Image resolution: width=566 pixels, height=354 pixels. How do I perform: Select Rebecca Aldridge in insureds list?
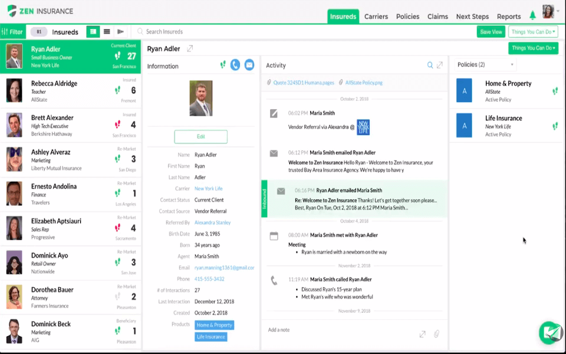(x=70, y=91)
